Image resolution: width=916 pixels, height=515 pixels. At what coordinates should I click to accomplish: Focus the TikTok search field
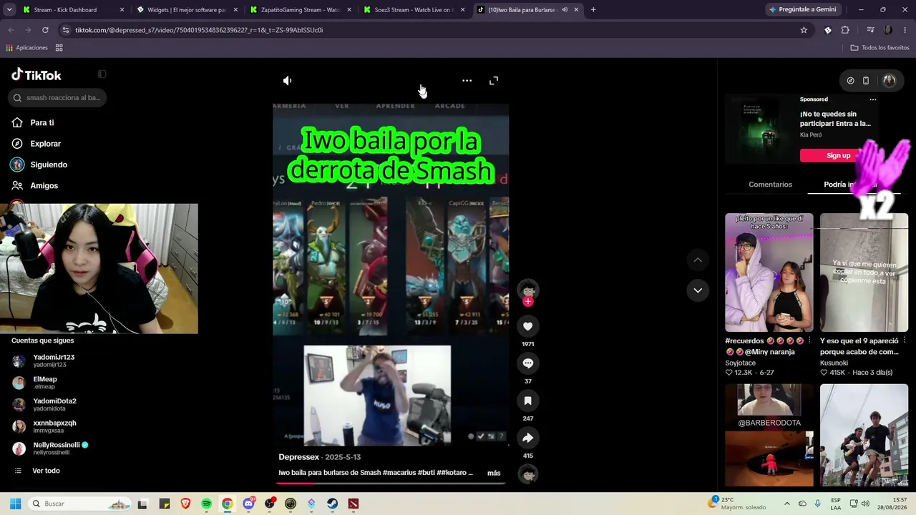pyautogui.click(x=57, y=98)
